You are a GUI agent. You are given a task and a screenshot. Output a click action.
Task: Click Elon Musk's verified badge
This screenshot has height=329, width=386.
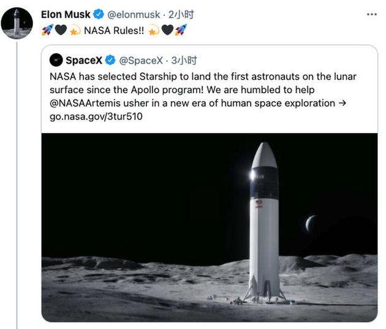99,14
